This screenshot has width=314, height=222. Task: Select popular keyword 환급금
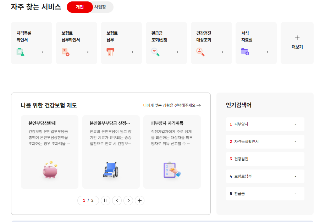[239, 194]
